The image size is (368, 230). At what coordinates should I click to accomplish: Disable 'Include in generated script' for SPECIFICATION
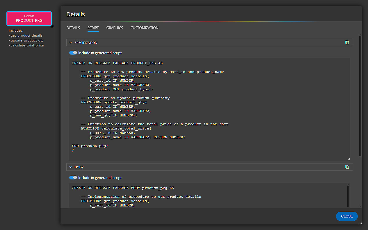click(72, 53)
